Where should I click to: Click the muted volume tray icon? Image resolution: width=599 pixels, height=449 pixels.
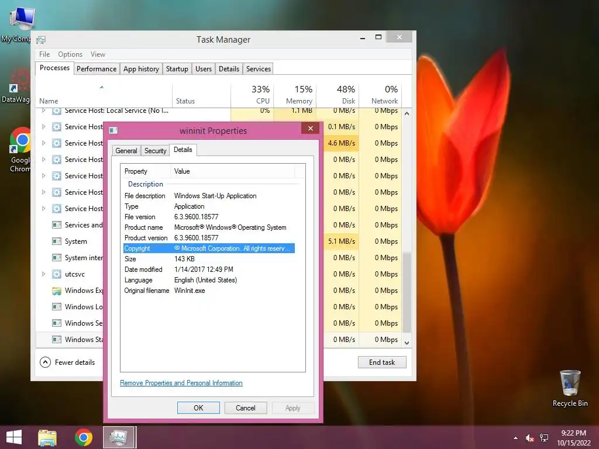pyautogui.click(x=529, y=438)
